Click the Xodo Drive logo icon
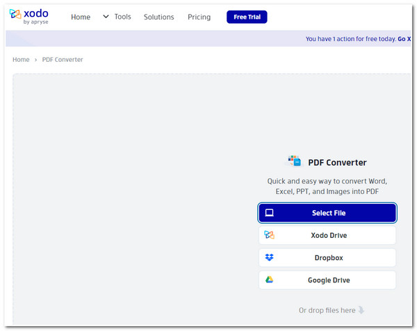Screen dimensions: 417x331 269,235
